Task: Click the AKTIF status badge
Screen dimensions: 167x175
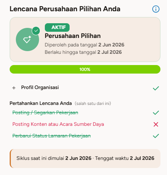Action: [x=57, y=27]
